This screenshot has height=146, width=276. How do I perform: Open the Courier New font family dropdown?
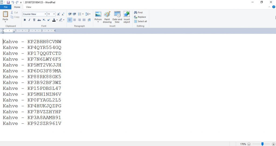45,14
